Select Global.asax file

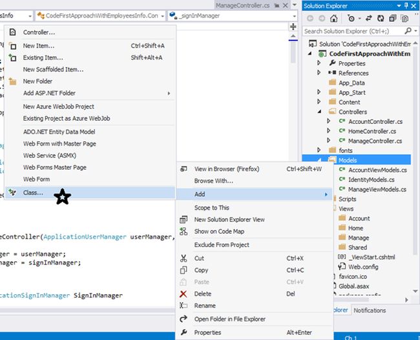[354, 286]
